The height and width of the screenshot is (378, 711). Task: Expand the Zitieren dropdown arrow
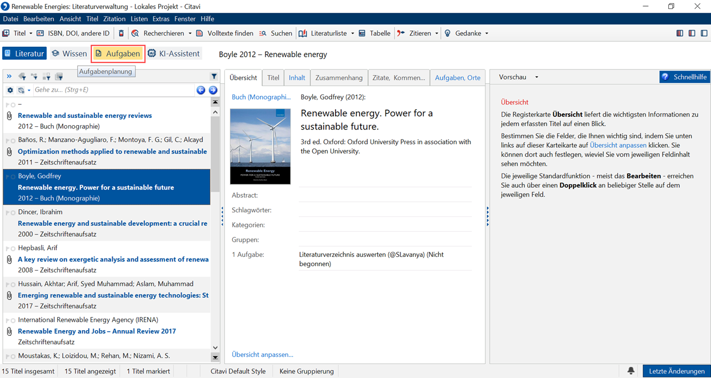tap(437, 33)
